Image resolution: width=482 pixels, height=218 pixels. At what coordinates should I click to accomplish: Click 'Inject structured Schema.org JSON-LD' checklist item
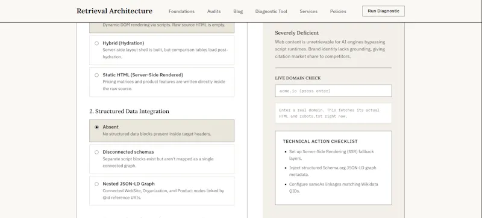333,171
